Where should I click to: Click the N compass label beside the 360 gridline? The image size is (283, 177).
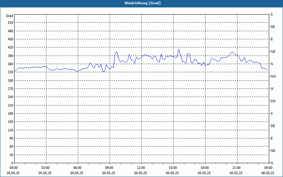(x=272, y=64)
